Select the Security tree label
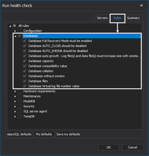The image size is (149, 156). coord(29,106)
